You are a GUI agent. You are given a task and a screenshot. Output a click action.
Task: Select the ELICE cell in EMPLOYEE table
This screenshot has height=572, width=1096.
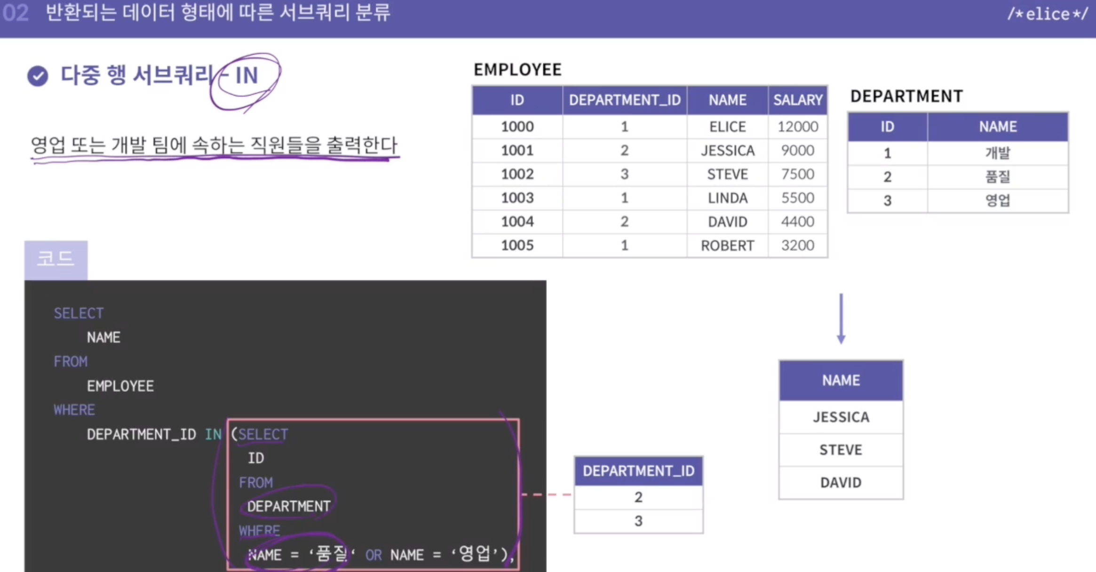tap(727, 127)
